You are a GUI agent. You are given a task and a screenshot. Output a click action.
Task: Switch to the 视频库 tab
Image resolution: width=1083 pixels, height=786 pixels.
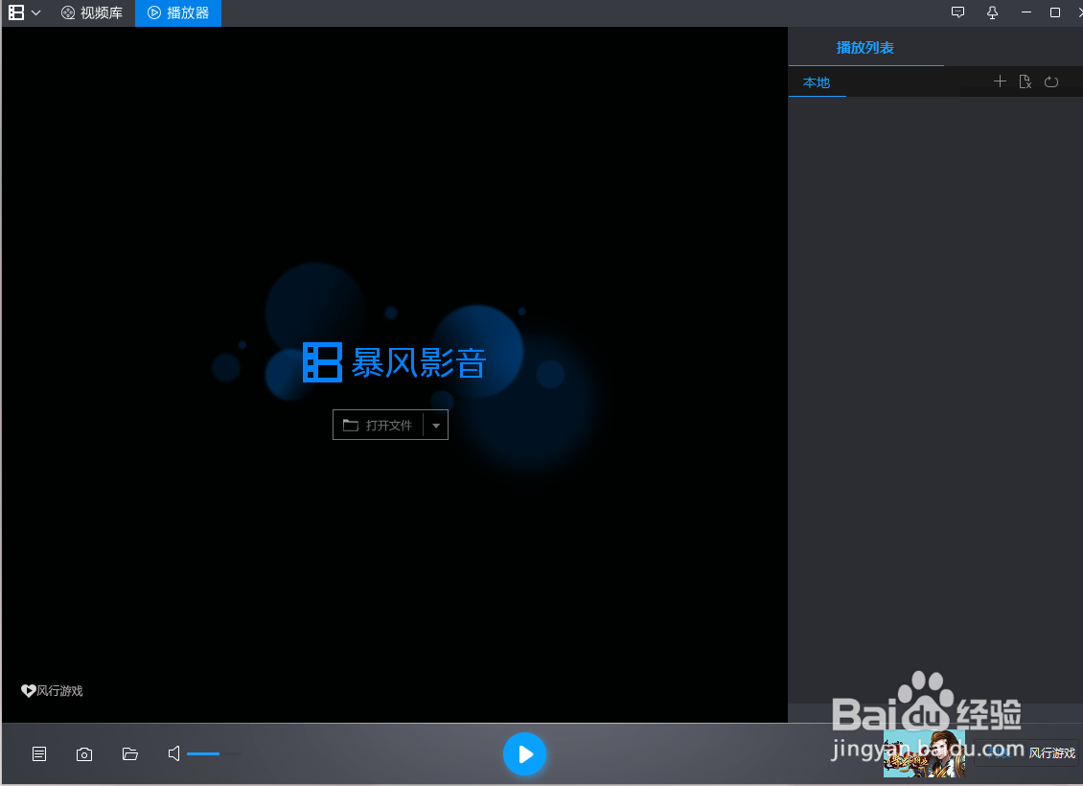(92, 12)
